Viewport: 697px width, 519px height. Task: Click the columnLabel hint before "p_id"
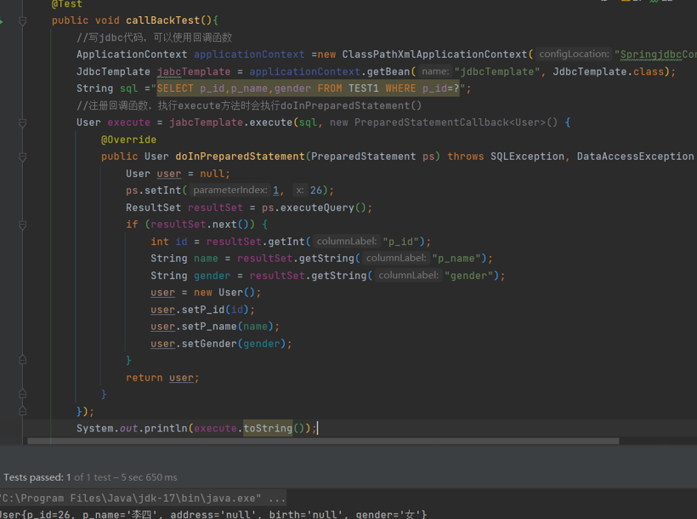(346, 242)
